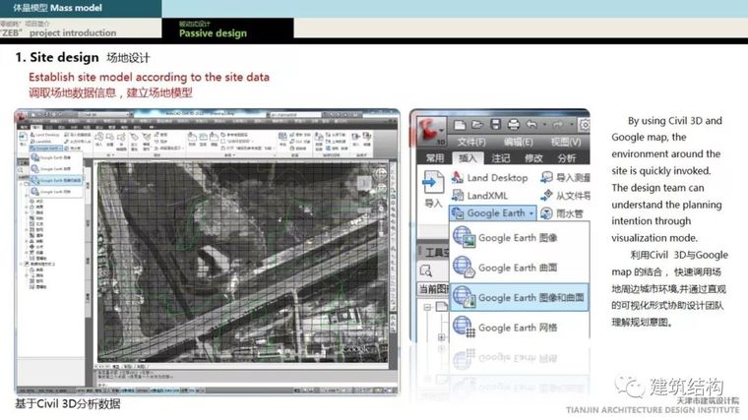Choose highlighted Google Earth 图像和曲面 entry
Screen dimensions: 748x420
(520, 297)
